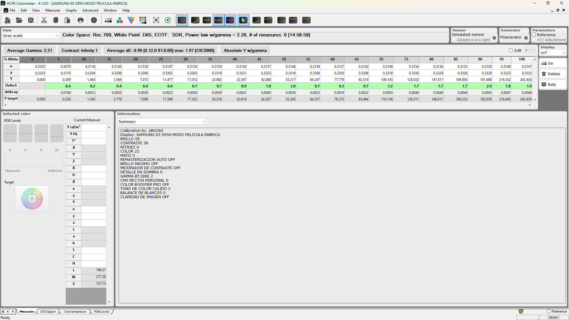Toggle the XYZ Adjustment checkbox
This screenshot has width=569, height=320.
[534, 40]
